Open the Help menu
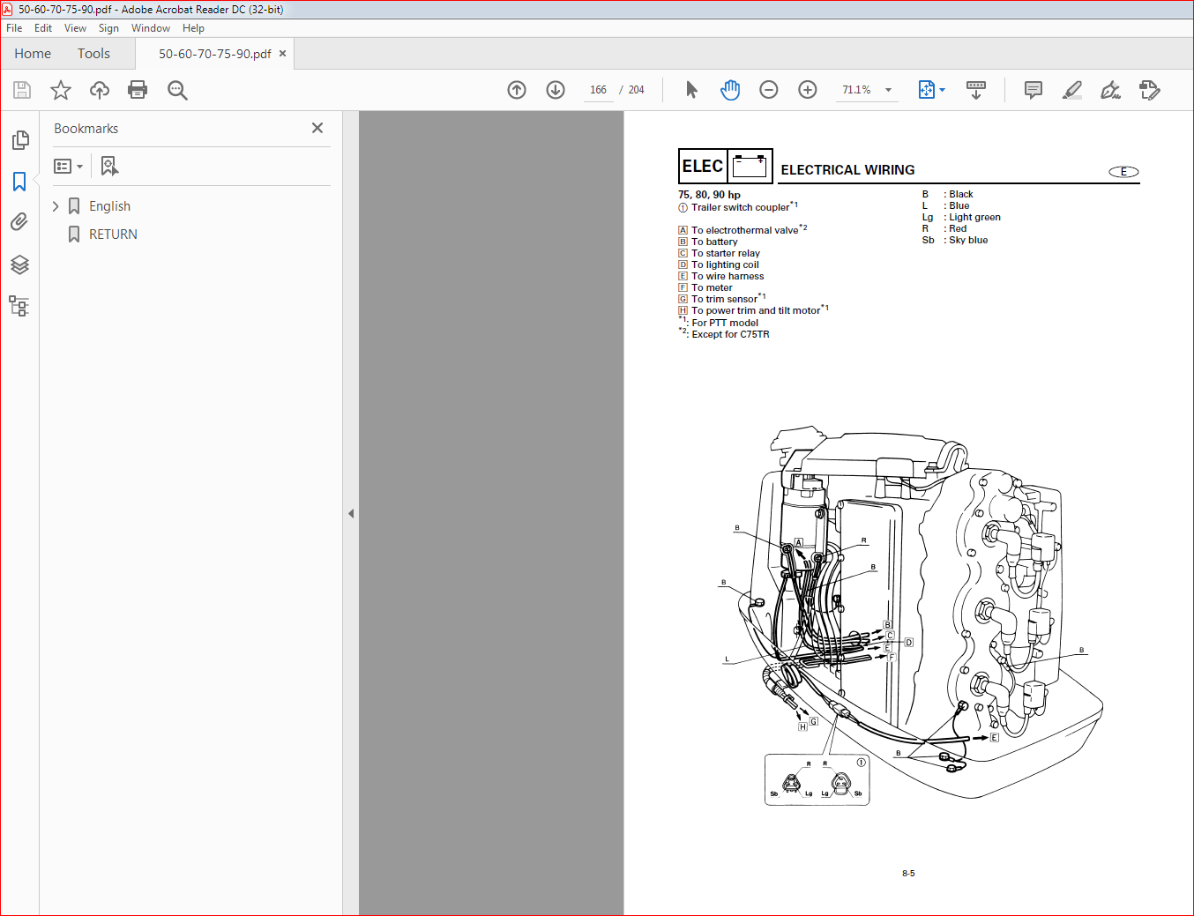This screenshot has width=1194, height=916. pos(193,28)
